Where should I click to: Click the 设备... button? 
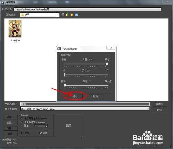point(10,117)
